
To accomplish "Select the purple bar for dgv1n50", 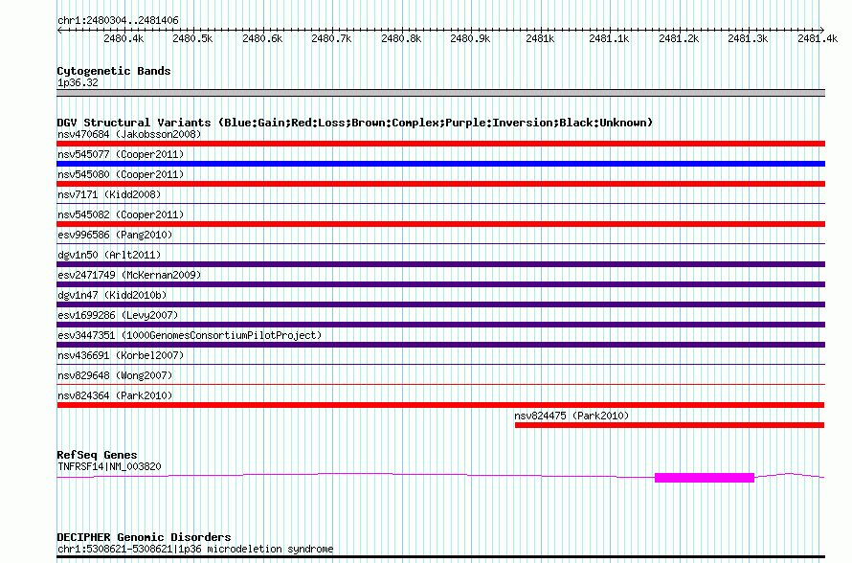I will click(440, 264).
